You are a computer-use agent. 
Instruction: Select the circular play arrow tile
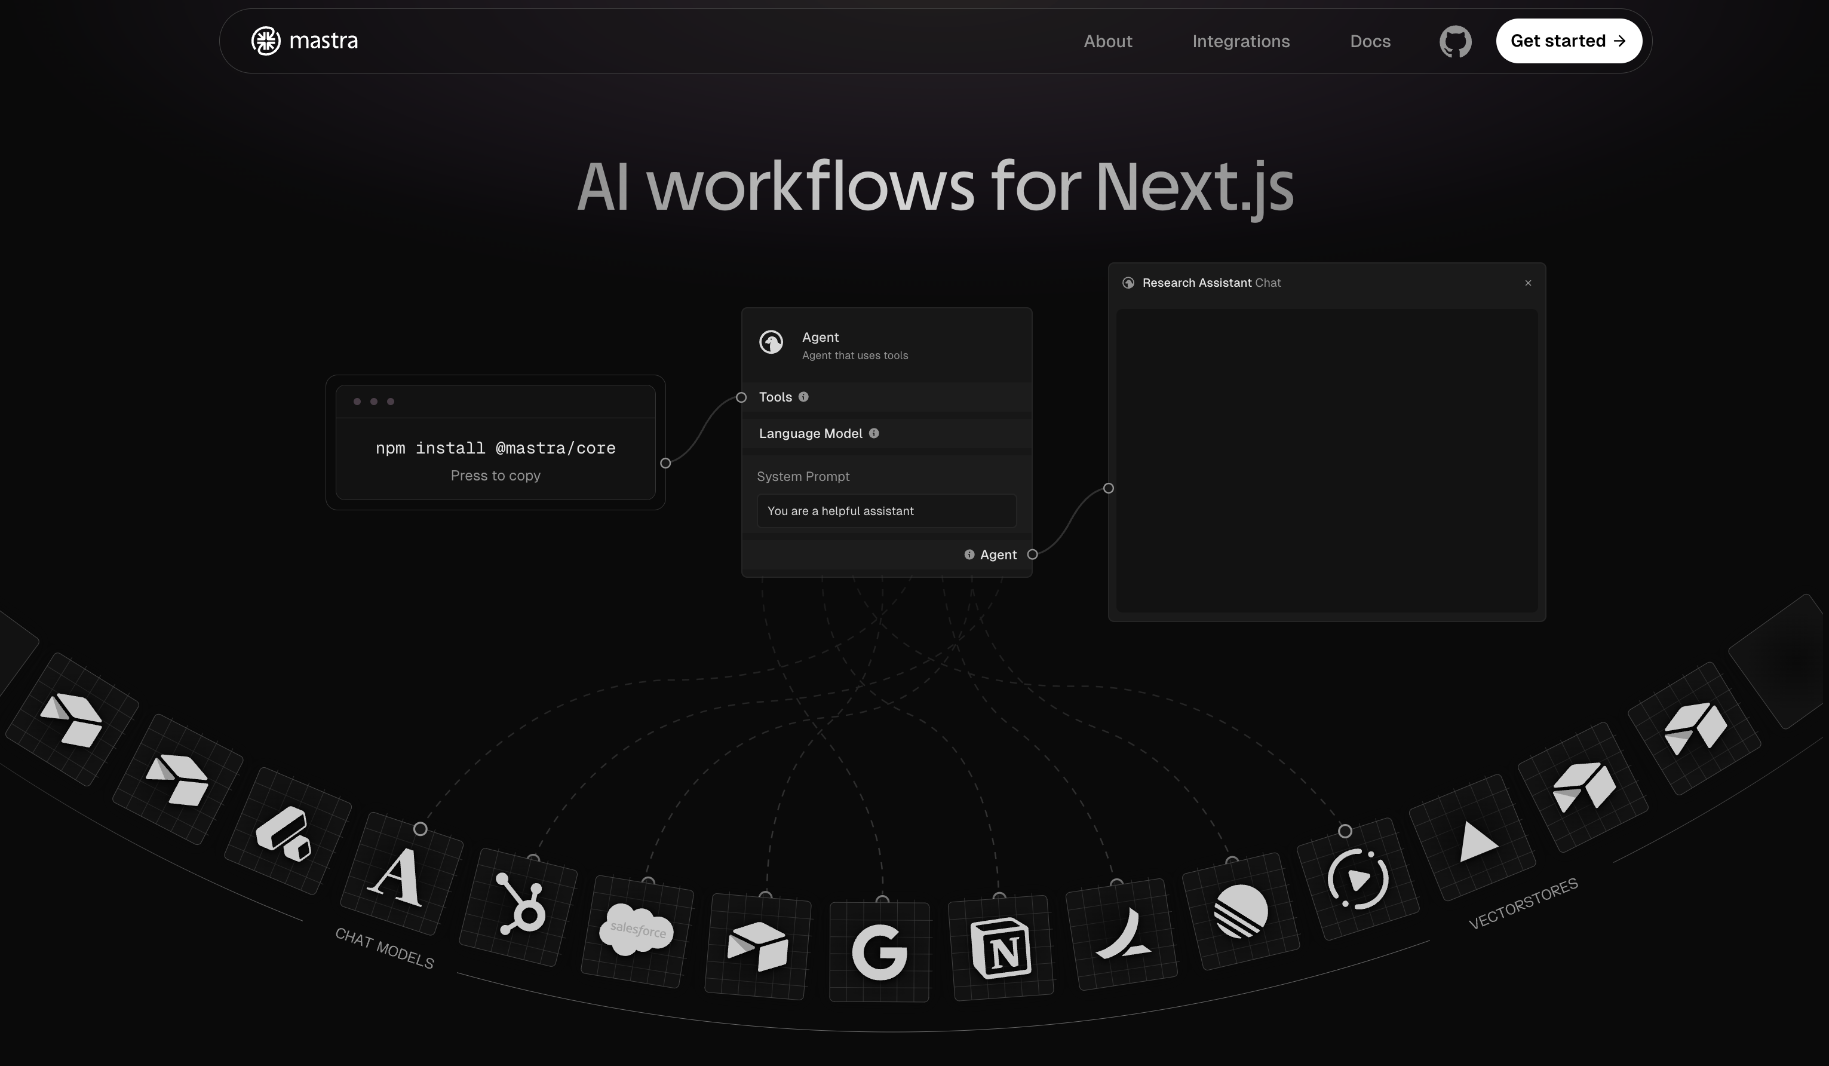1357,880
